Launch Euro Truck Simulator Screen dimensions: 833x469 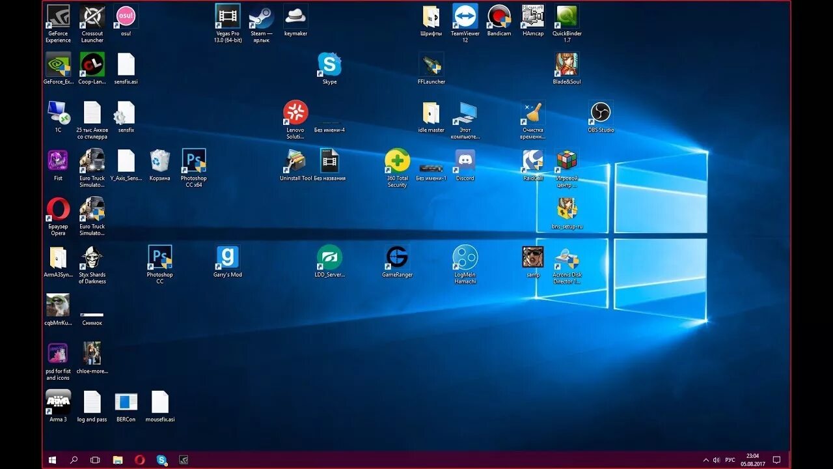(92, 162)
